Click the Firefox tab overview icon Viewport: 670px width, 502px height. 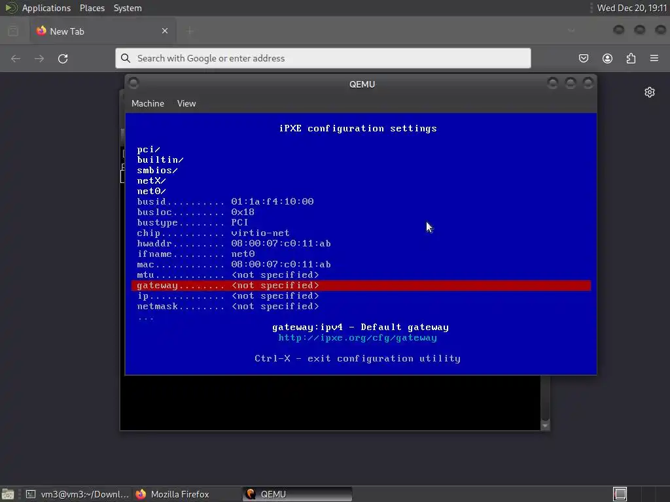(13, 31)
